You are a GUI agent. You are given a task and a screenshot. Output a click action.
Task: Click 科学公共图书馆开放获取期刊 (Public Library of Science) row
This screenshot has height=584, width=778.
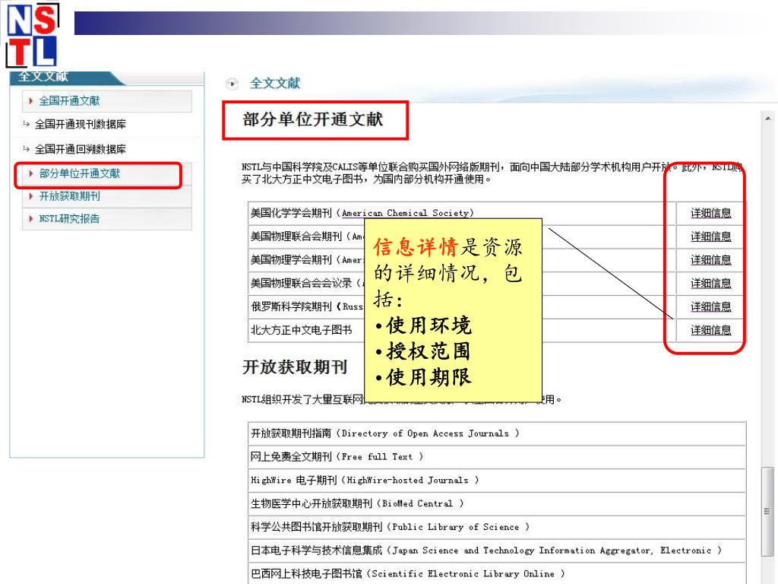[x=497, y=527]
